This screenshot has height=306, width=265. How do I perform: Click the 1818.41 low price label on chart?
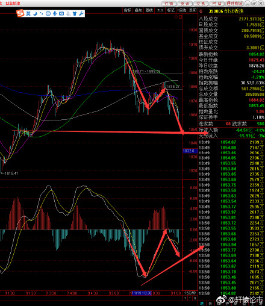(x=11, y=173)
